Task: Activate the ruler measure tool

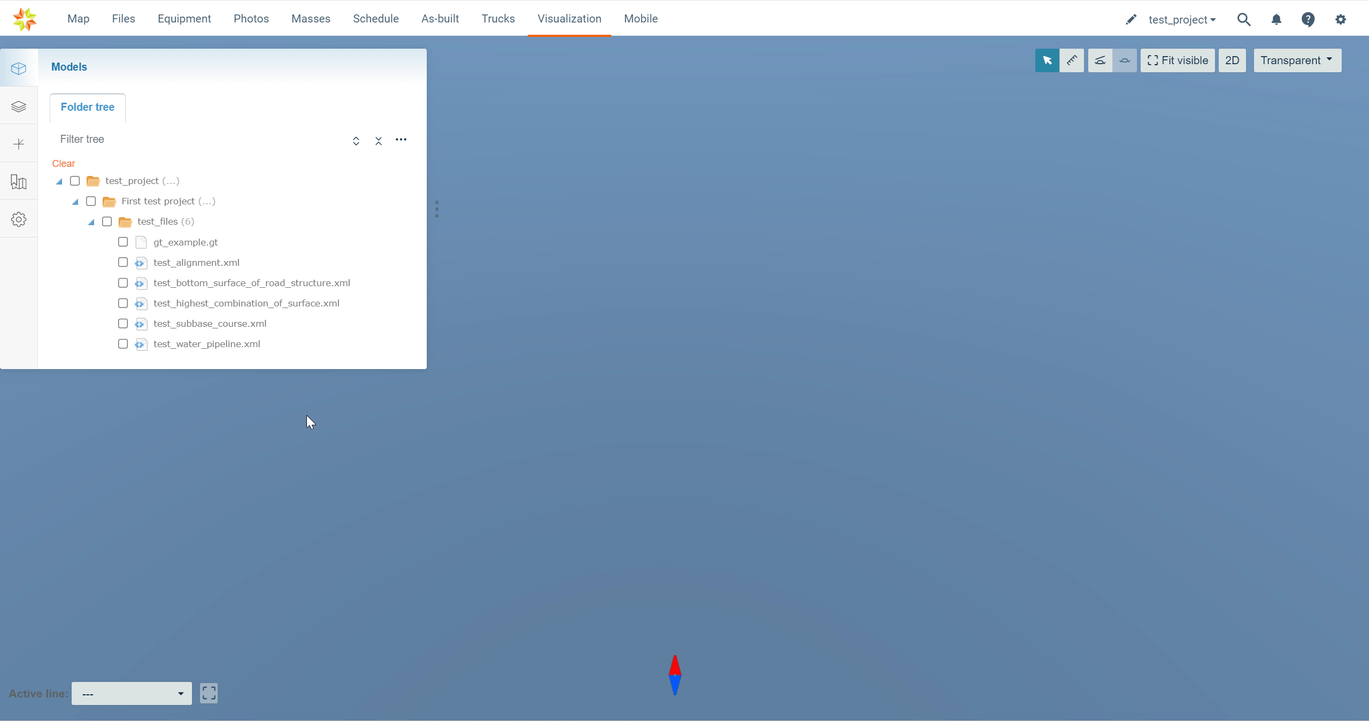Action: (x=1072, y=60)
